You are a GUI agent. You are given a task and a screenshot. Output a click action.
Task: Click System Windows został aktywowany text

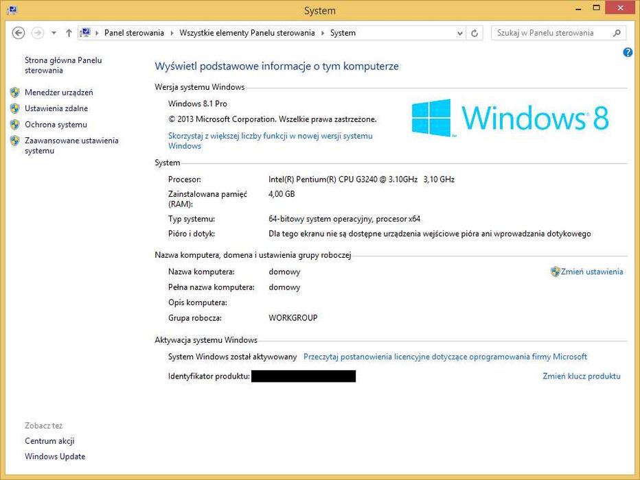(232, 357)
